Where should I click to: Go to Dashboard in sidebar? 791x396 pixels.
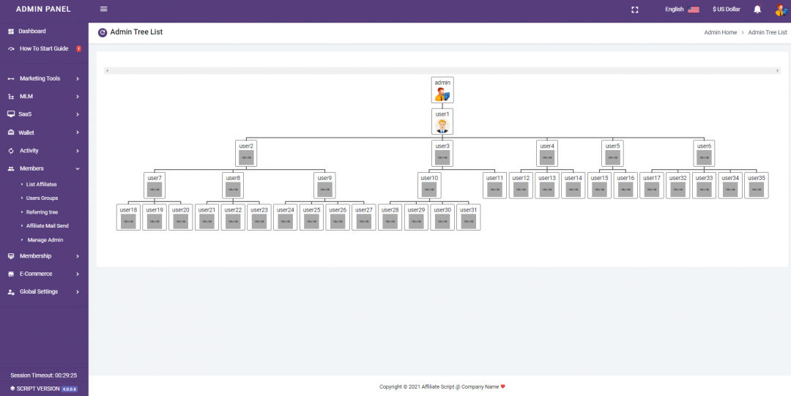tap(32, 31)
